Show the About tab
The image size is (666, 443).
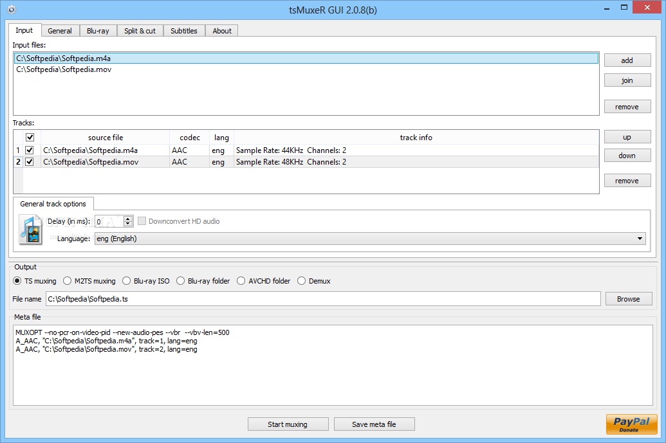click(x=222, y=31)
